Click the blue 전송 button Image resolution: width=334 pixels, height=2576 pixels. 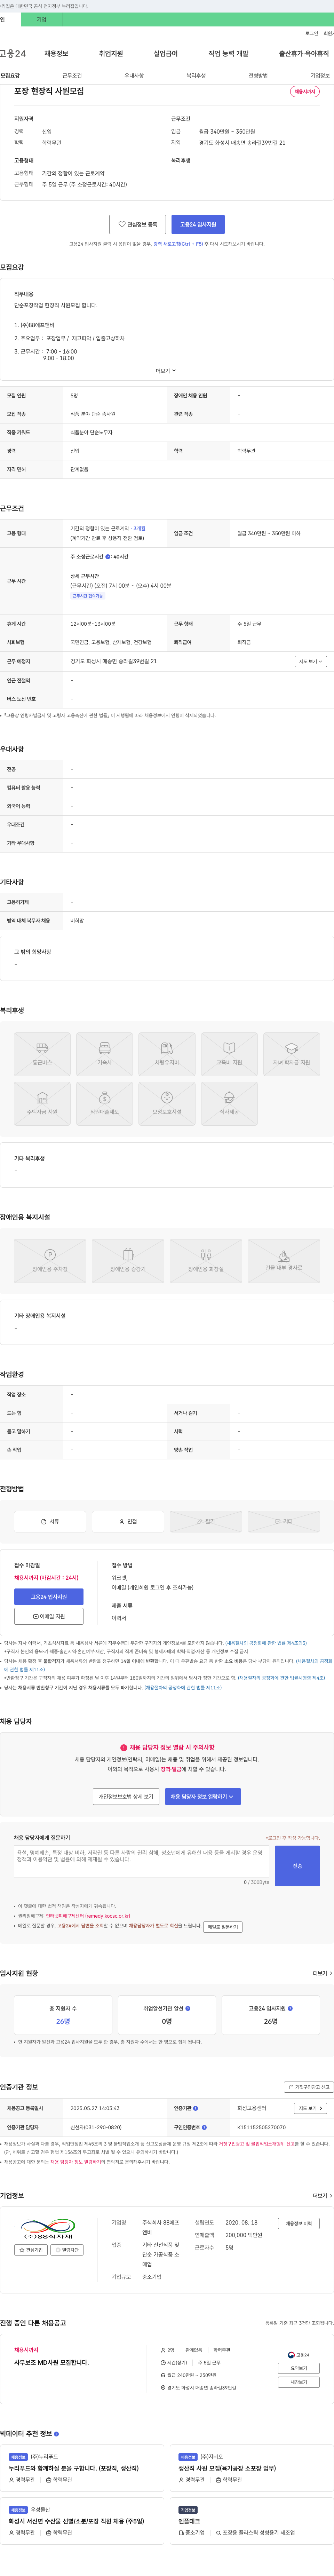point(297,1866)
